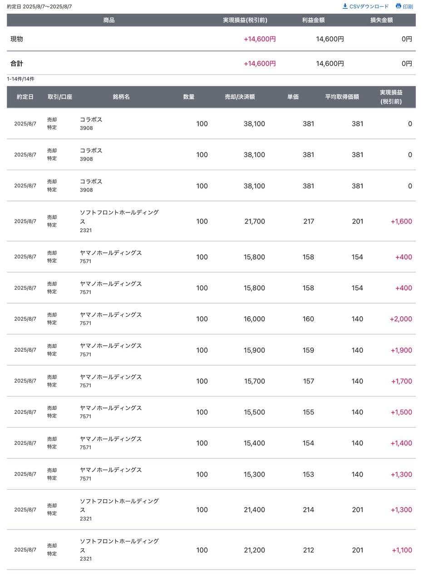The image size is (443, 575).
Task: Click the 平均取得価額 column header
Action: click(x=342, y=97)
